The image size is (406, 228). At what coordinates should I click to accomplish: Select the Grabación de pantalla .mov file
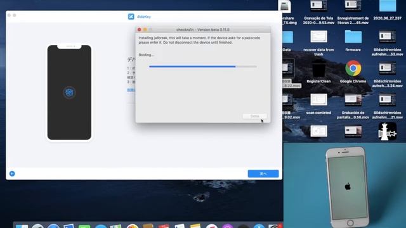[x=353, y=100]
